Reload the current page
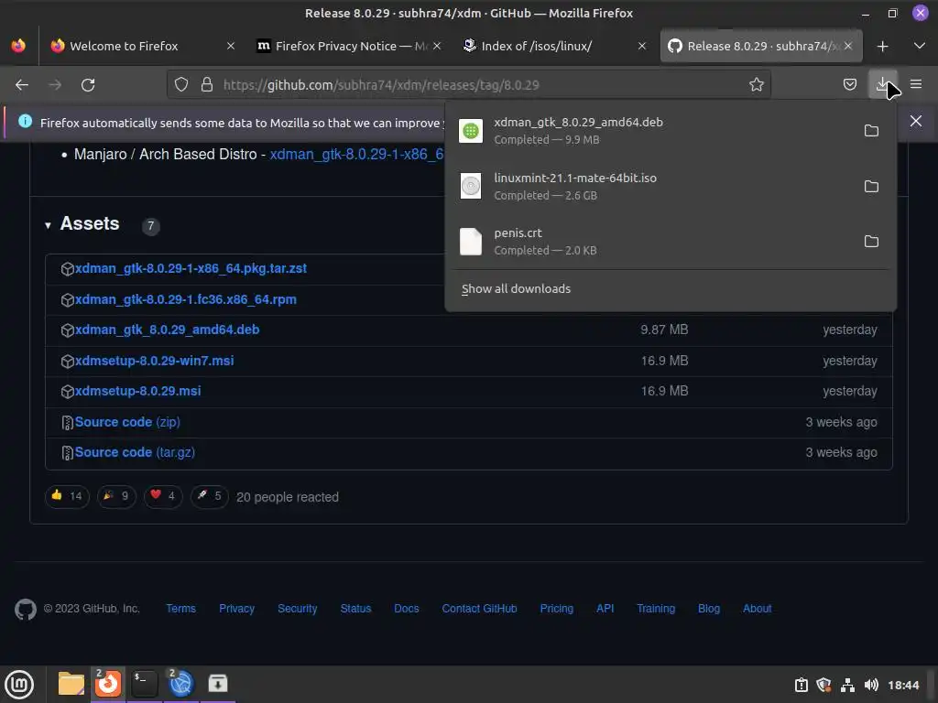The height and width of the screenshot is (703, 938). [x=88, y=85]
